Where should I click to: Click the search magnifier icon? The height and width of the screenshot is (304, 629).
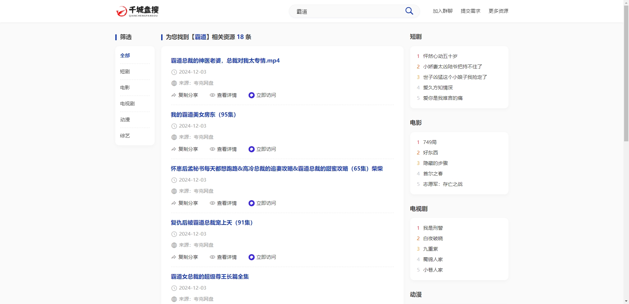409,11
